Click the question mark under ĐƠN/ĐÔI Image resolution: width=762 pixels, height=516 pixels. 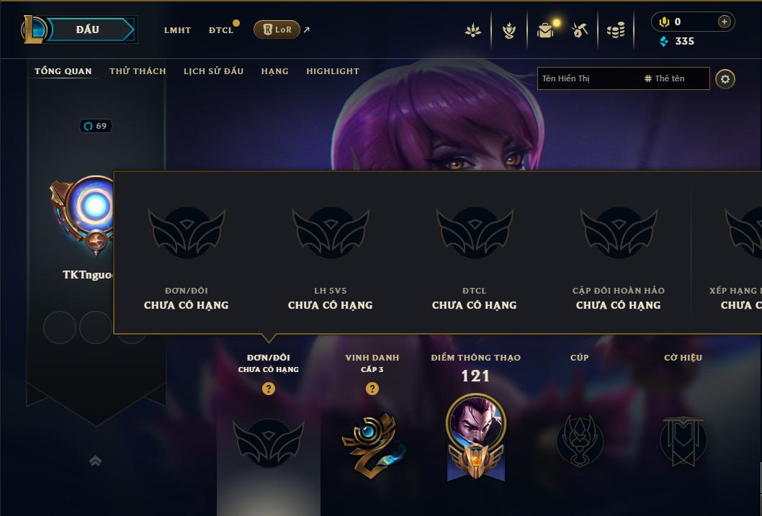coord(268,389)
